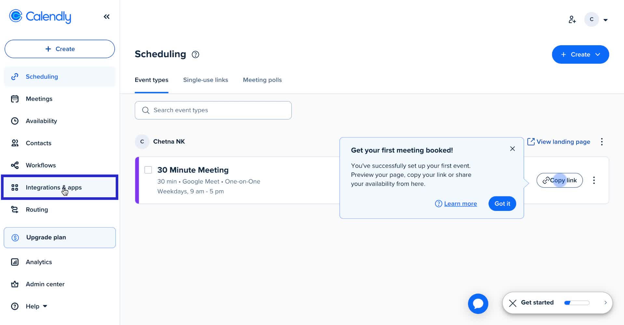Open the blue chat bubble icon
The width and height of the screenshot is (624, 325).
pos(478,304)
